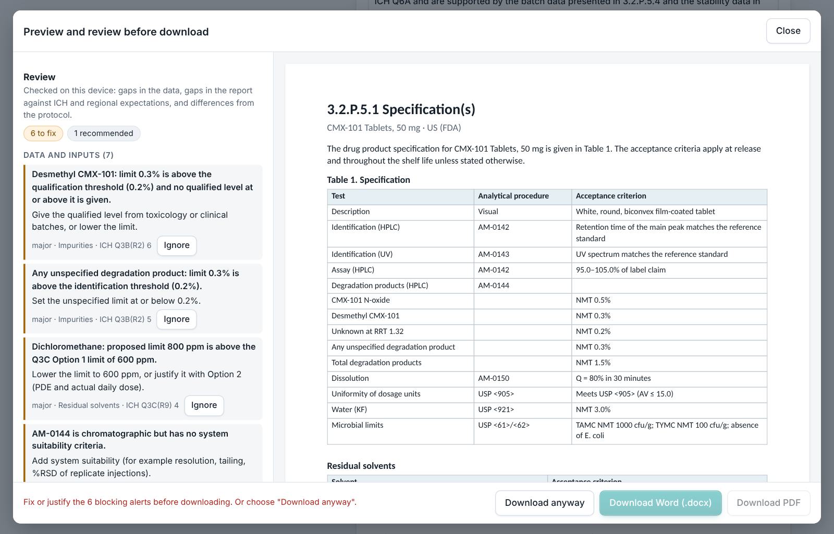The width and height of the screenshot is (834, 534).
Task: Click the '6 to fix' badge
Action: pos(43,133)
